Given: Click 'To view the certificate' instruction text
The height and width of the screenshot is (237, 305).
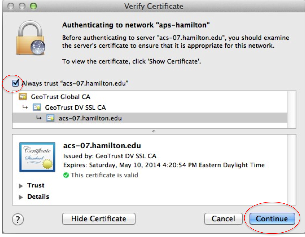Looking at the screenshot, I should coord(131,61).
